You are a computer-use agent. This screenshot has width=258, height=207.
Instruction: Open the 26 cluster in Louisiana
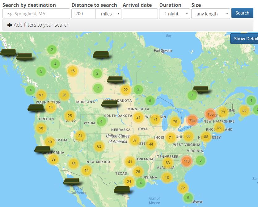click(x=138, y=171)
